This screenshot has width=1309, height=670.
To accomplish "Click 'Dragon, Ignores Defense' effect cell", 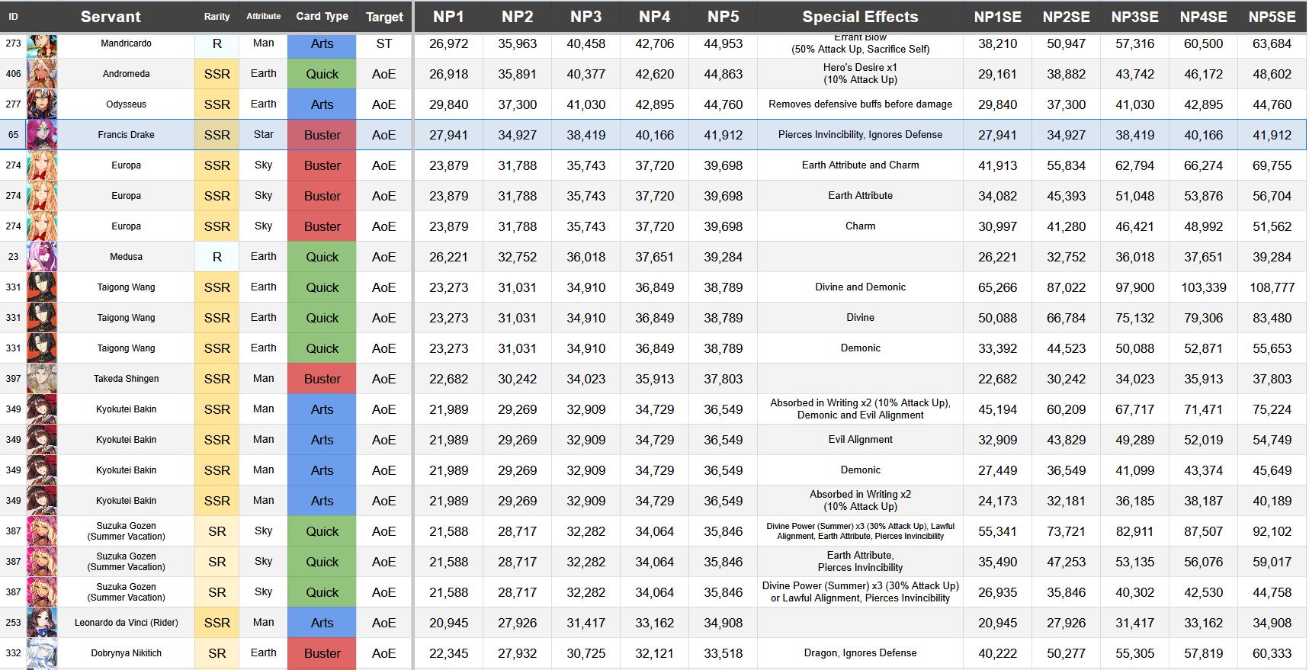I will [x=860, y=653].
